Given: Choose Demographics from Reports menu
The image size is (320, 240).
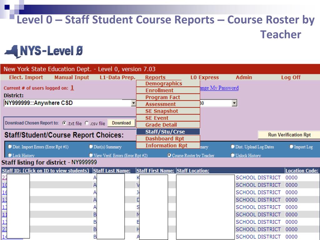Looking at the screenshot, I should (168, 83).
